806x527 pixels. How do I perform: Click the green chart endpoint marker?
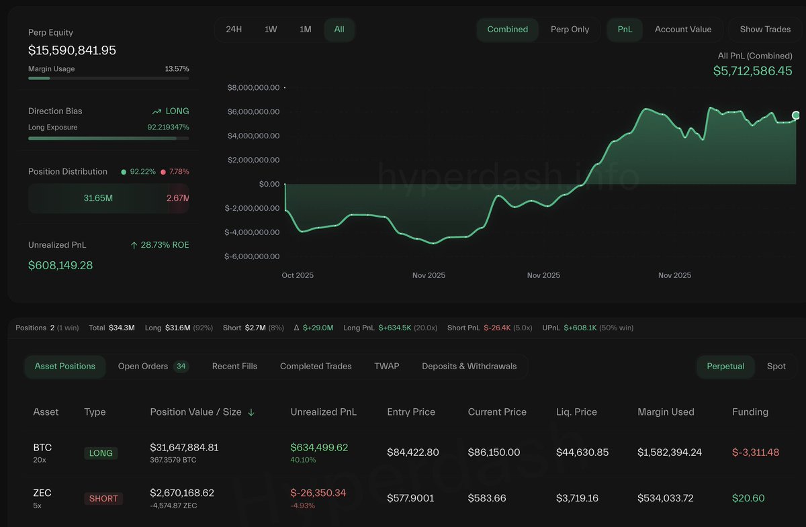tap(797, 115)
